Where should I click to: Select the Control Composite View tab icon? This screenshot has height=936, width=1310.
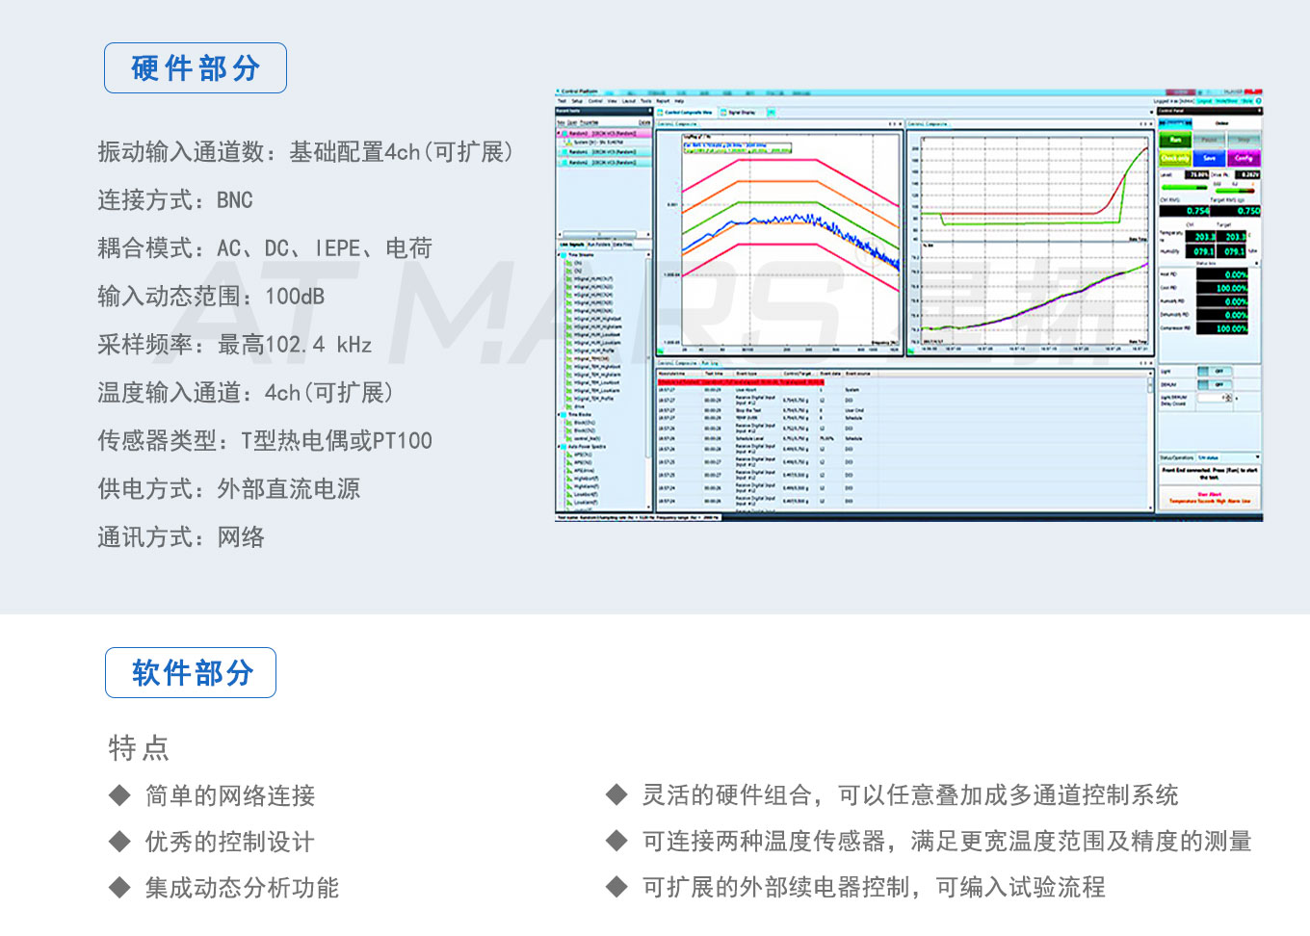[x=662, y=113]
